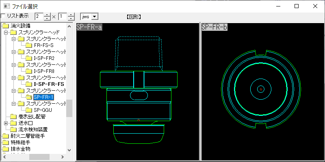Increase the column count spinner
This screenshot has height=162, width=325.
tap(47, 15)
